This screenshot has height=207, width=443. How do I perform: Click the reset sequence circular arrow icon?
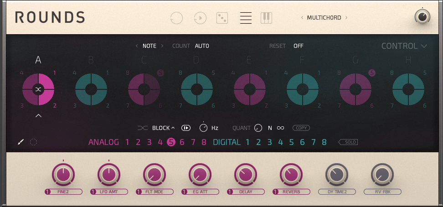(176, 18)
